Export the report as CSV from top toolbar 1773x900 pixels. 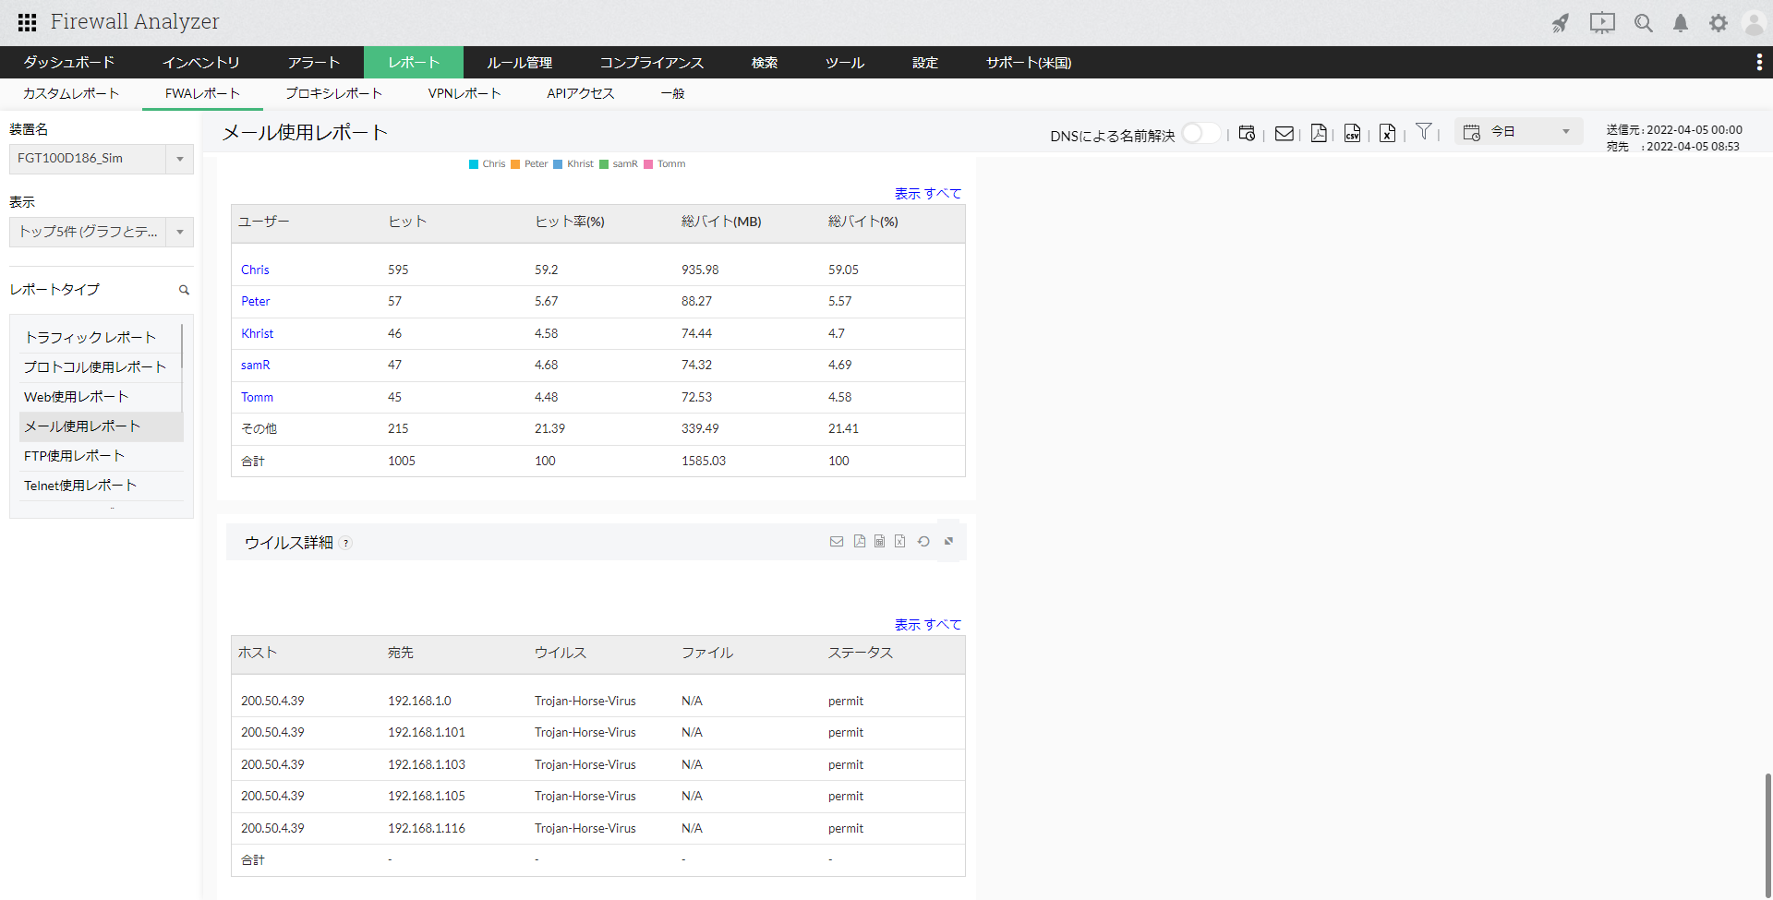1352,133
